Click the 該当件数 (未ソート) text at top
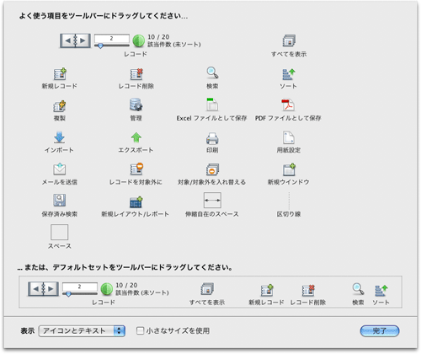This screenshot has width=421, height=354. [x=174, y=45]
